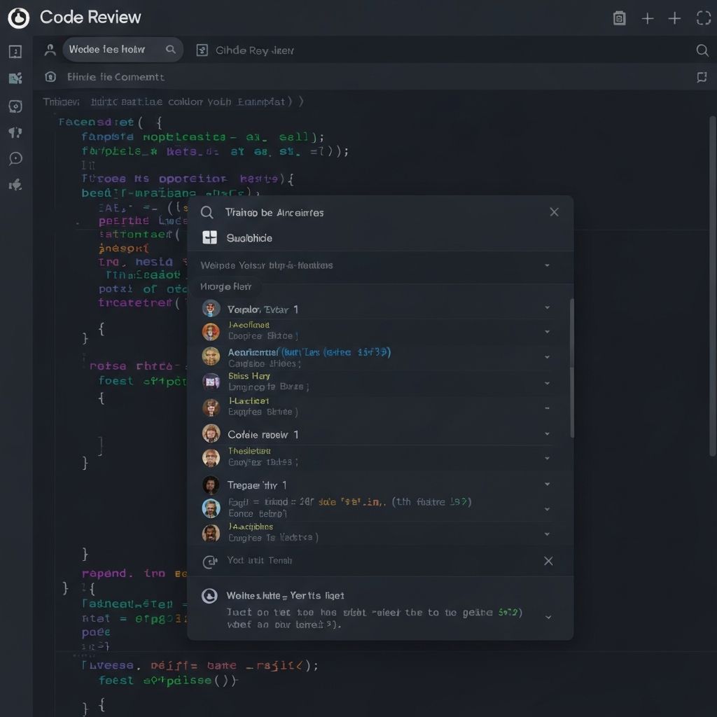Click the note icon right of comment bar
This screenshot has height=717, width=717.
point(702,77)
